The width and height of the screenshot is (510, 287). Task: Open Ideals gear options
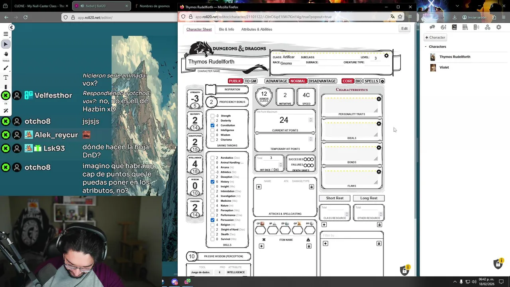(379, 124)
